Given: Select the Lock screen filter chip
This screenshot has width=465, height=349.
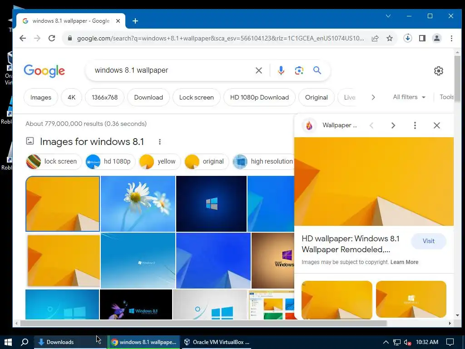Looking at the screenshot, I should pyautogui.click(x=196, y=97).
